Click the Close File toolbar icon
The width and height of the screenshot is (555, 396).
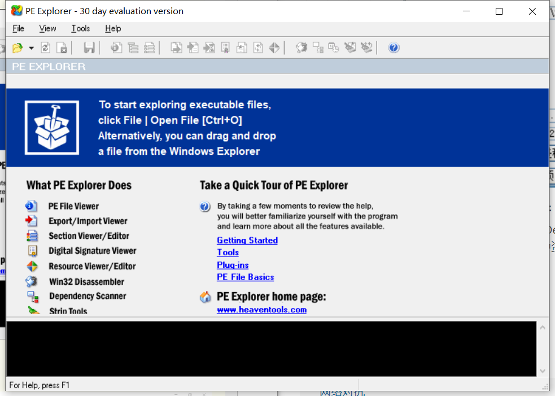coord(62,48)
